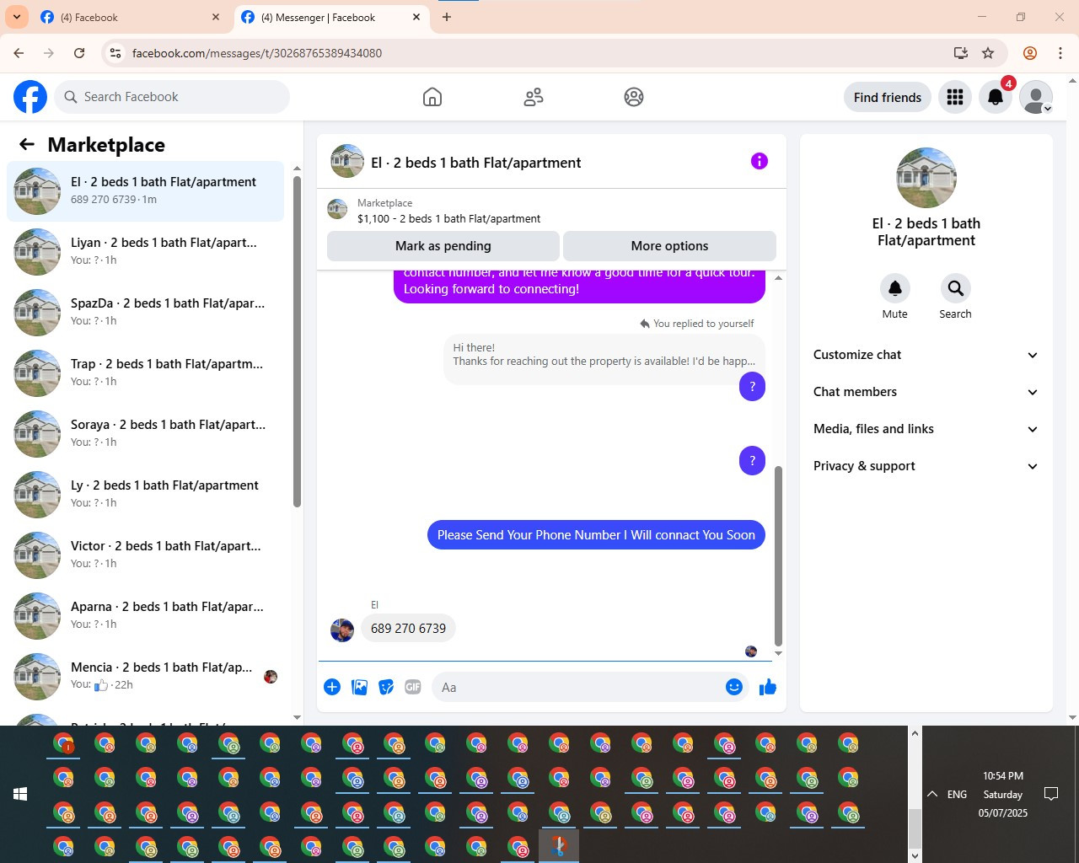Expand Privacy & support section

926,466
